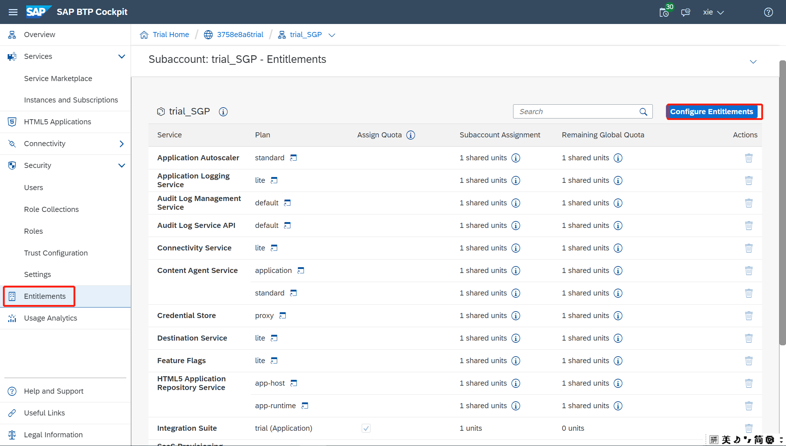Image resolution: width=786 pixels, height=446 pixels.
Task: Show subaccount assignment info for Feature Flags
Action: pos(516,361)
